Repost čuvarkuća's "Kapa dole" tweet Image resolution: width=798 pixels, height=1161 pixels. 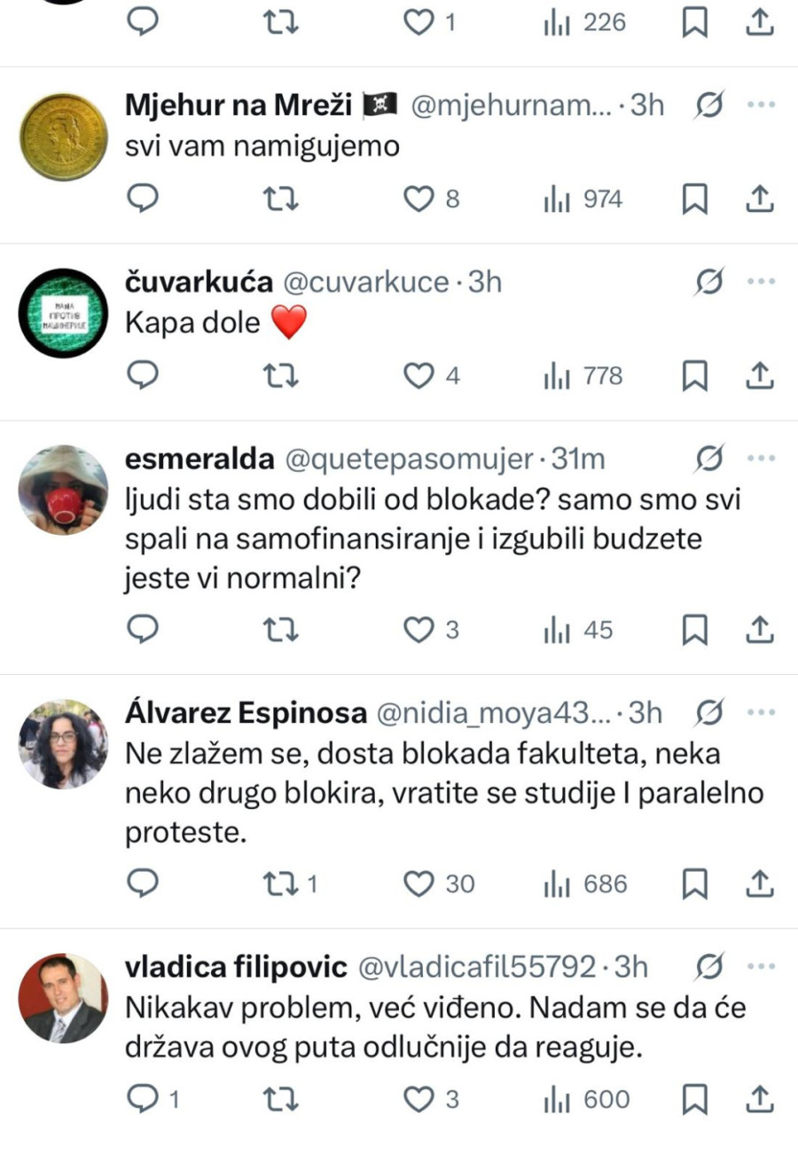click(282, 377)
